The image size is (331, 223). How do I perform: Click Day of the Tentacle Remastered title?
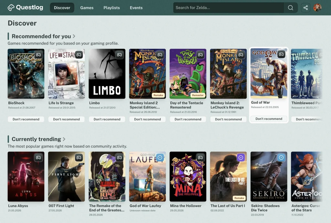(187, 105)
